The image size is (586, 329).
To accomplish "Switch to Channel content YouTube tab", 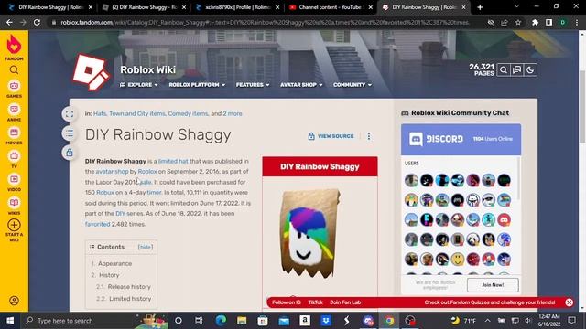I will coord(331,7).
